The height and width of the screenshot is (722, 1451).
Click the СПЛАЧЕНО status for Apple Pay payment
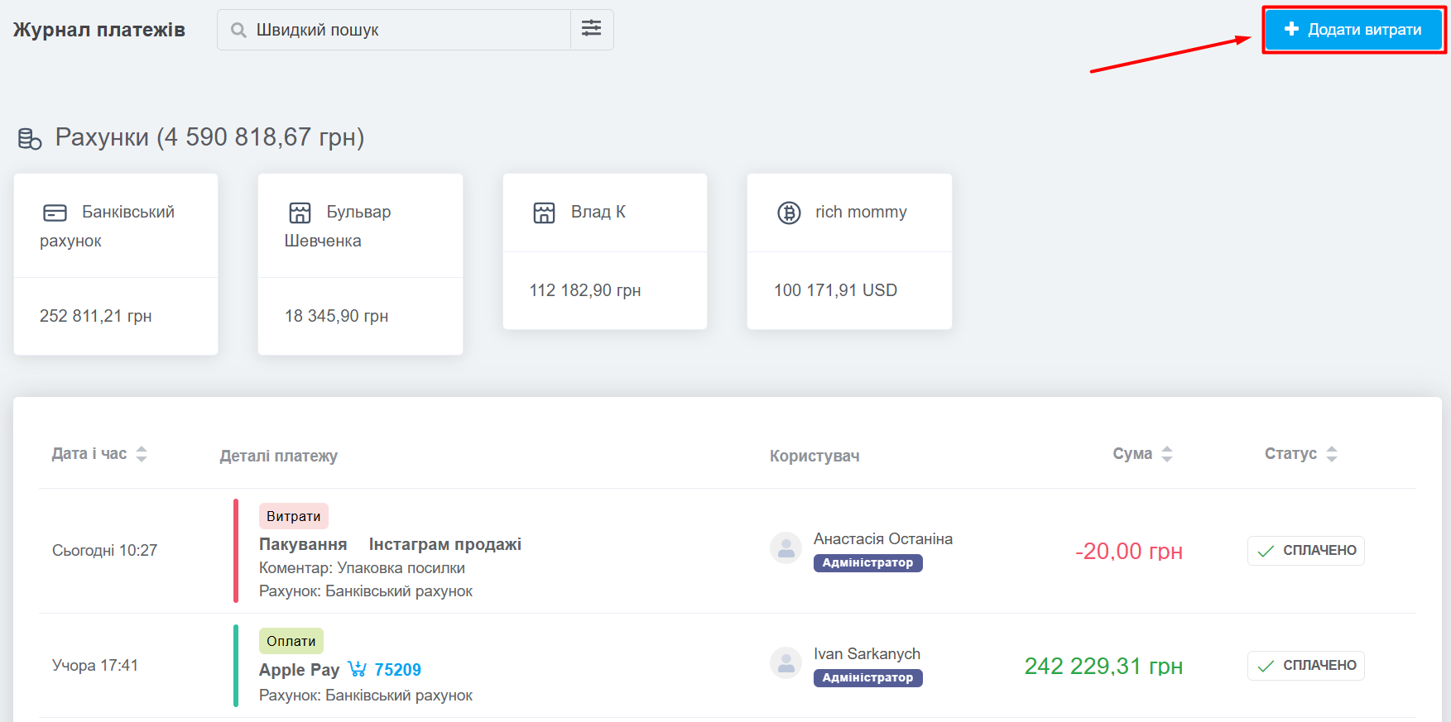pyautogui.click(x=1305, y=666)
